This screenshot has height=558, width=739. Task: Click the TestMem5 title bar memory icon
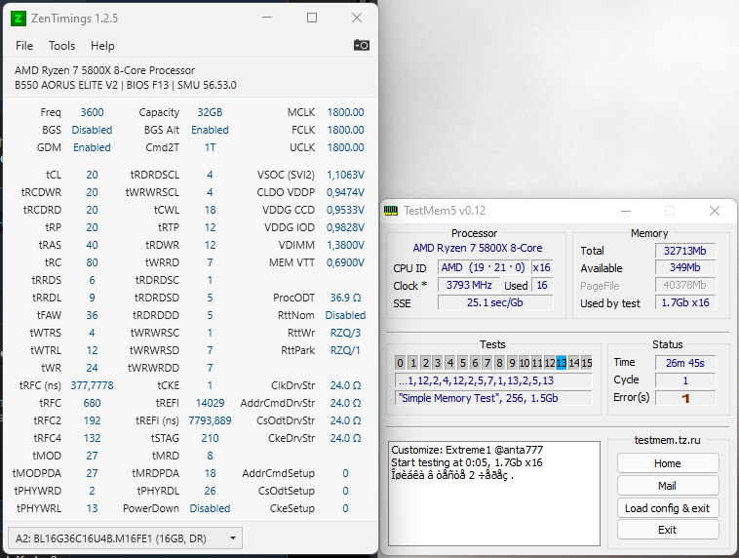[x=391, y=211]
